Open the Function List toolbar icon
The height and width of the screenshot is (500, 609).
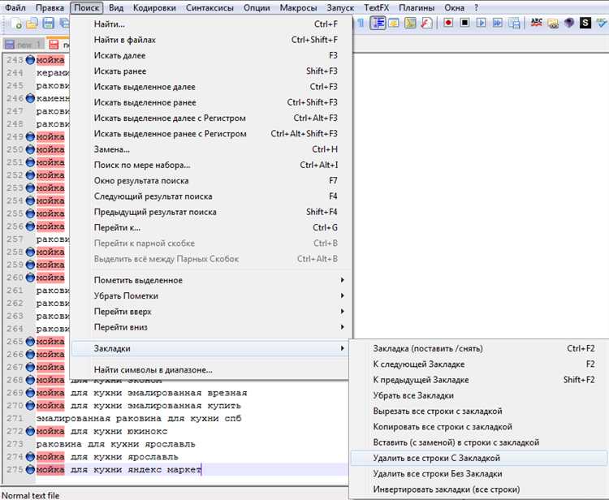(x=426, y=24)
